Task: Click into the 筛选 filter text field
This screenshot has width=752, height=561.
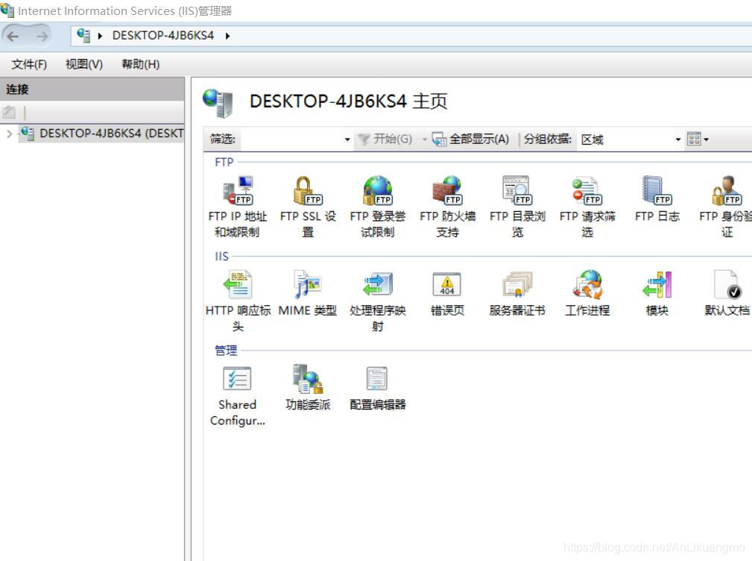Action: click(291, 140)
